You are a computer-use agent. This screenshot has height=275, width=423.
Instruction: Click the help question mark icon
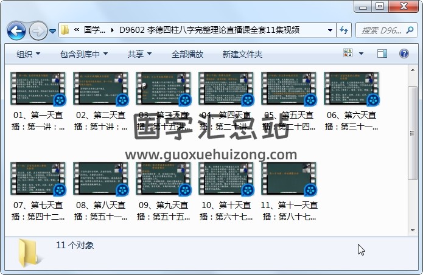(x=404, y=54)
